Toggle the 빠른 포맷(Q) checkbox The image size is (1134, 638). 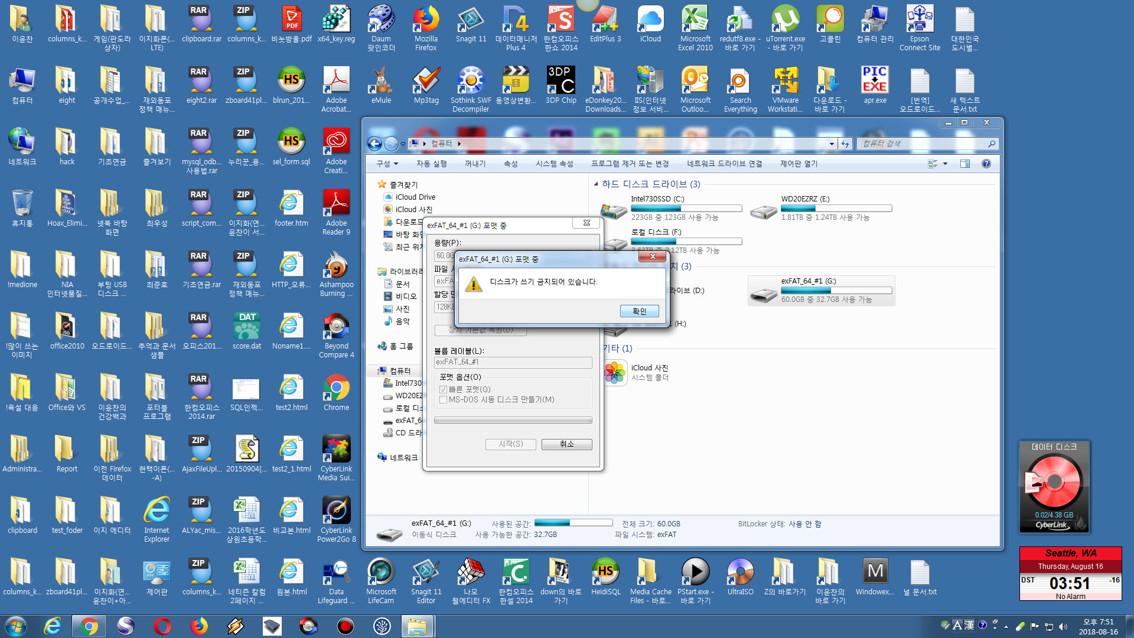point(443,389)
